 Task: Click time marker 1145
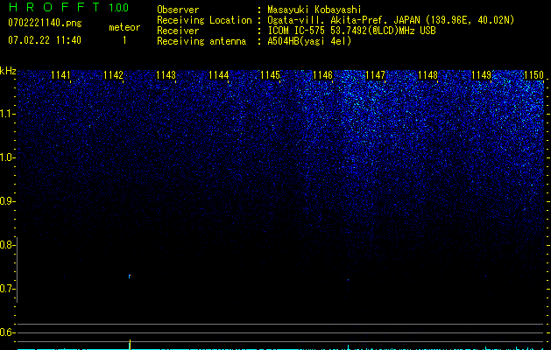pos(270,75)
